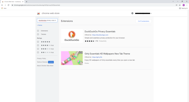Open a new browser tab
Screen dimensions: 189x102
26,2
